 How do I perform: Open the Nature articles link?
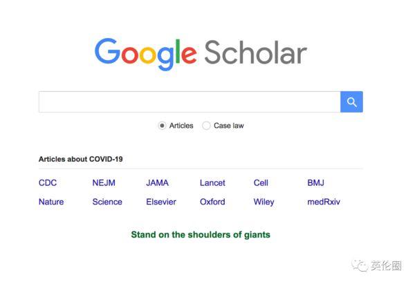(51, 202)
